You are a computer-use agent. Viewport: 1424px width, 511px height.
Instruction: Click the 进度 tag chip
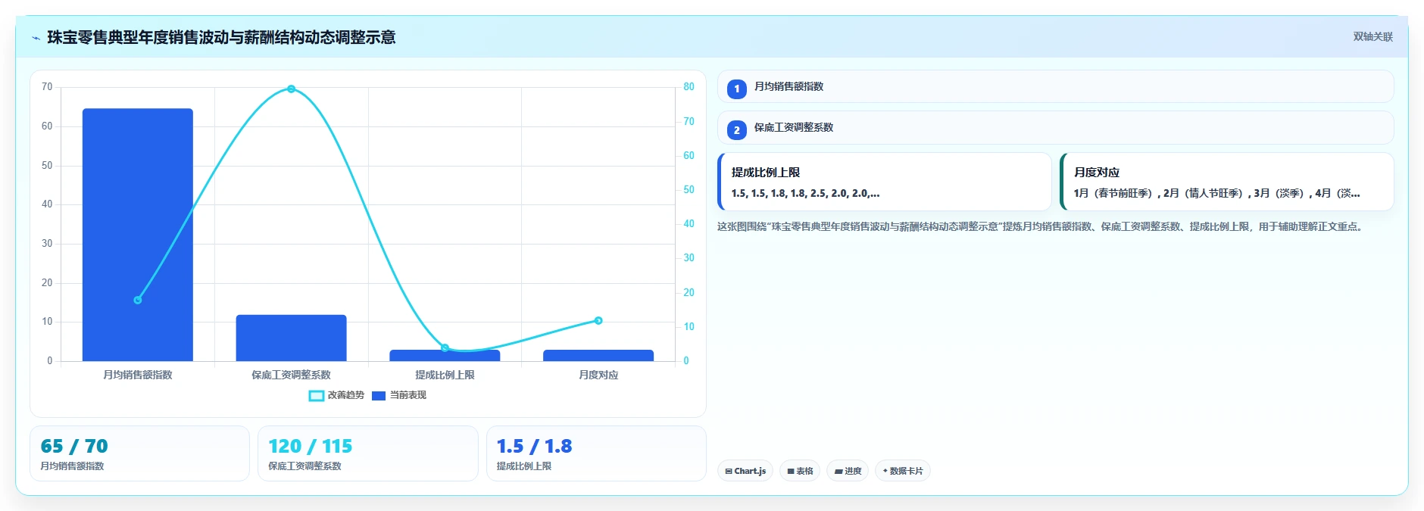tap(848, 471)
